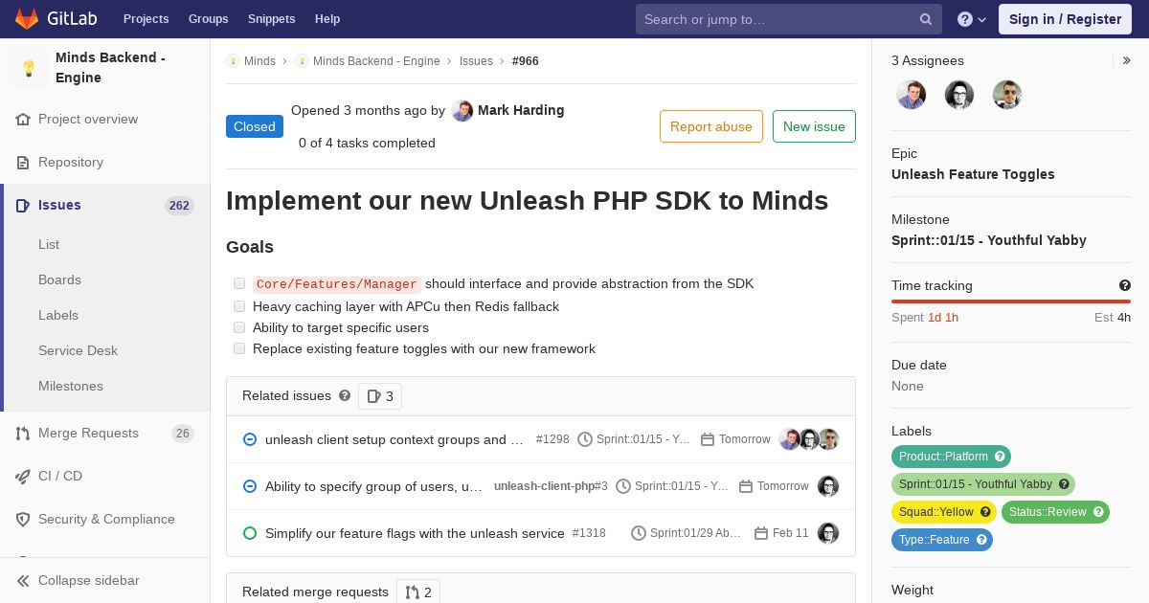1149x603 pixels.
Task: Open the Minds Backend - Engine breadcrumb link
Action: tap(376, 60)
